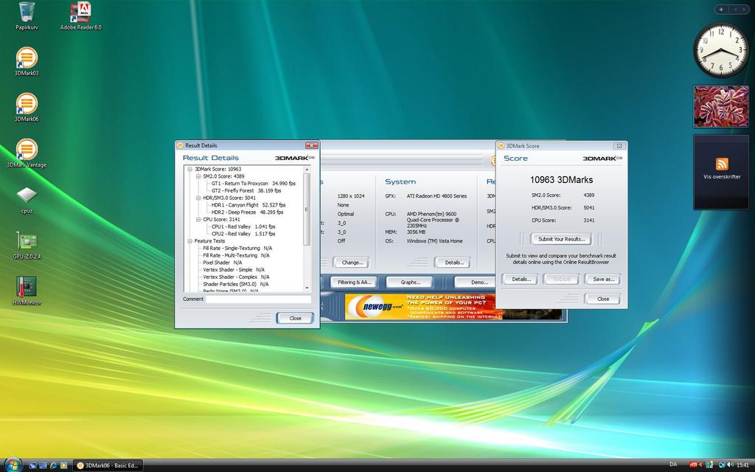755x472 pixels.
Task: Launch Internet Explorer from quick launch
Action: tap(53, 465)
